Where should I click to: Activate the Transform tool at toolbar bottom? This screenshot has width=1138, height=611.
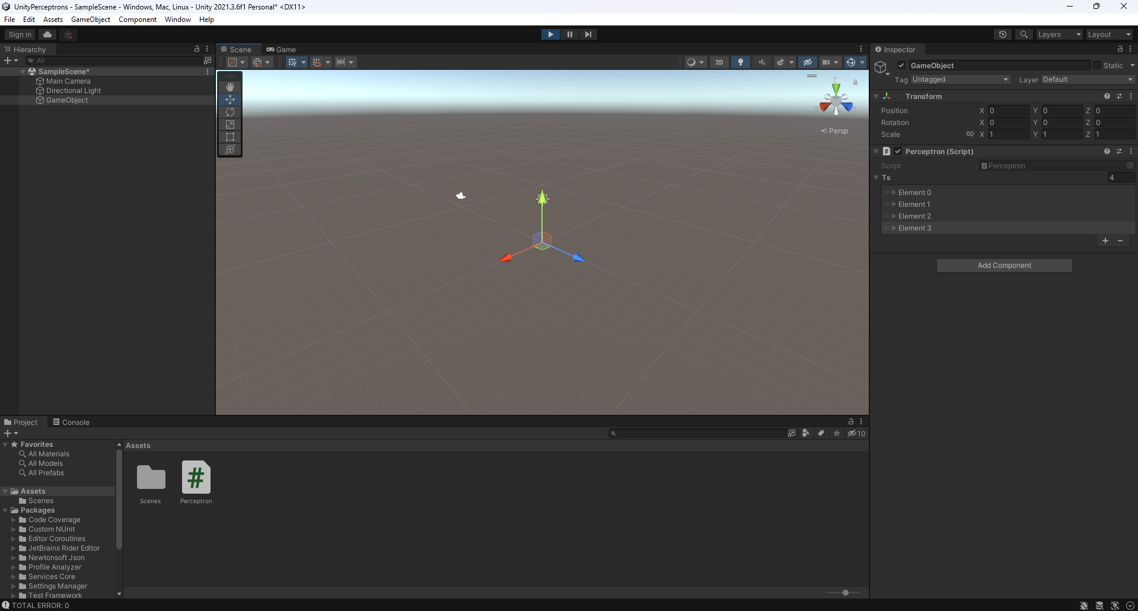[229, 150]
